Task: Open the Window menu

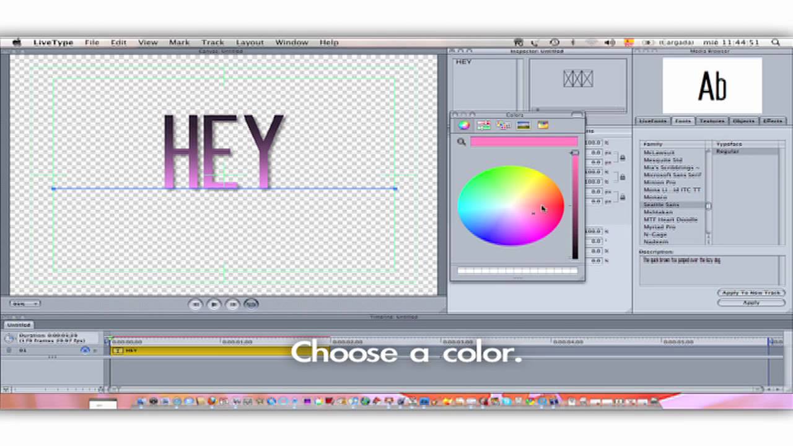Action: click(292, 42)
